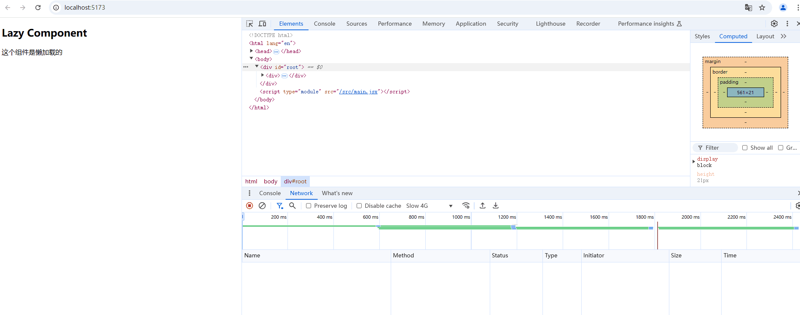Image resolution: width=800 pixels, height=315 pixels.
Task: Open the Application tab
Action: [x=471, y=24]
